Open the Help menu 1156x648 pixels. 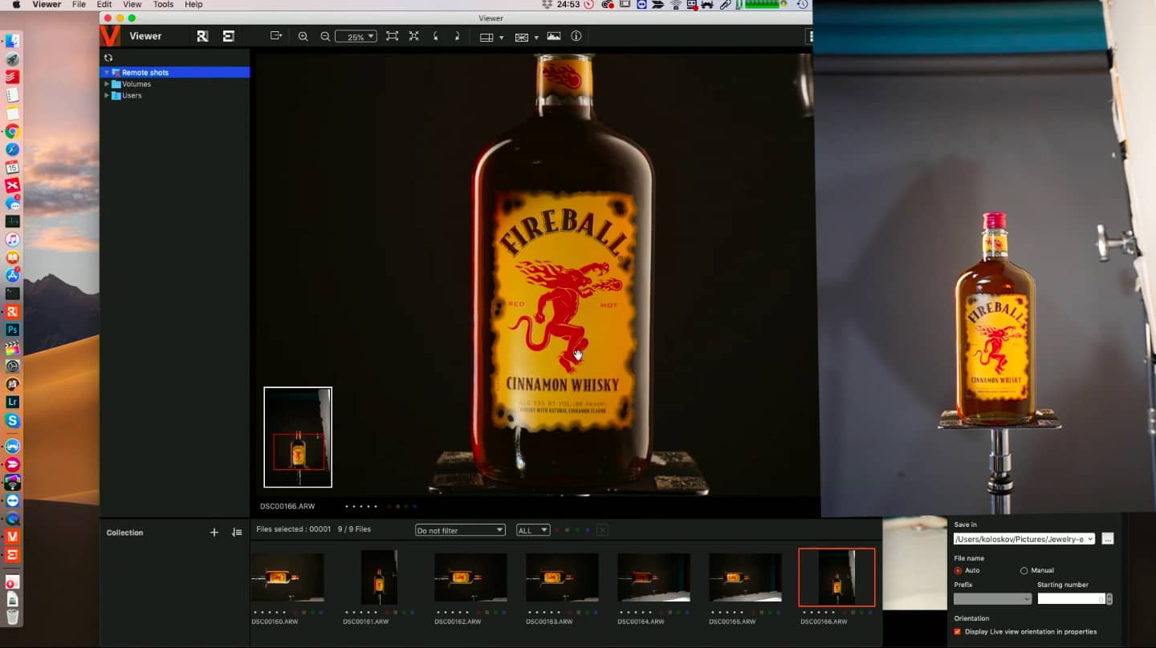193,5
